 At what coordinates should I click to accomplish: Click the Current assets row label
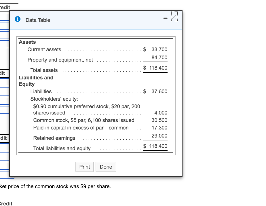click(44, 49)
